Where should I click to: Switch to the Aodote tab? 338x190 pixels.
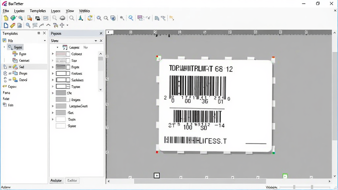tap(56, 180)
